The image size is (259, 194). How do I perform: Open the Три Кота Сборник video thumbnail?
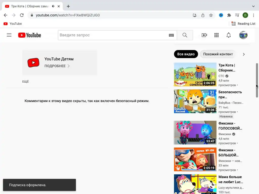[x=195, y=75]
